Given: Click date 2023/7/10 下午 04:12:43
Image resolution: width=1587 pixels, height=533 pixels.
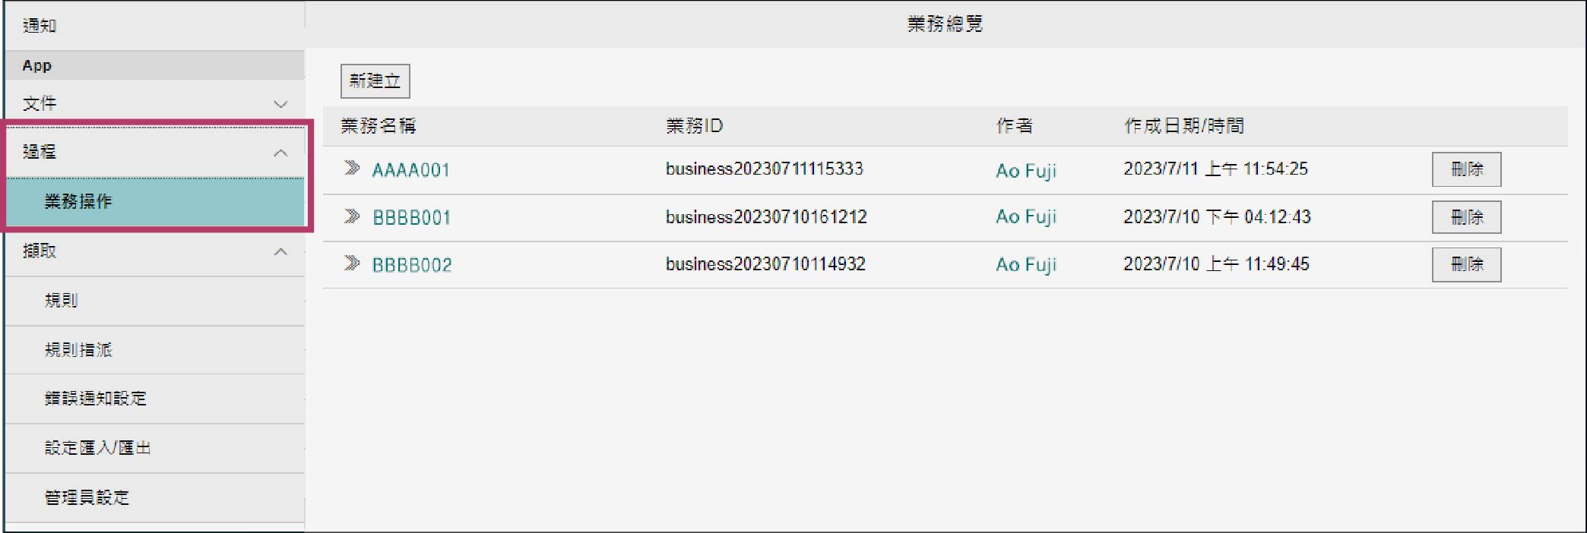Looking at the screenshot, I should (1218, 217).
